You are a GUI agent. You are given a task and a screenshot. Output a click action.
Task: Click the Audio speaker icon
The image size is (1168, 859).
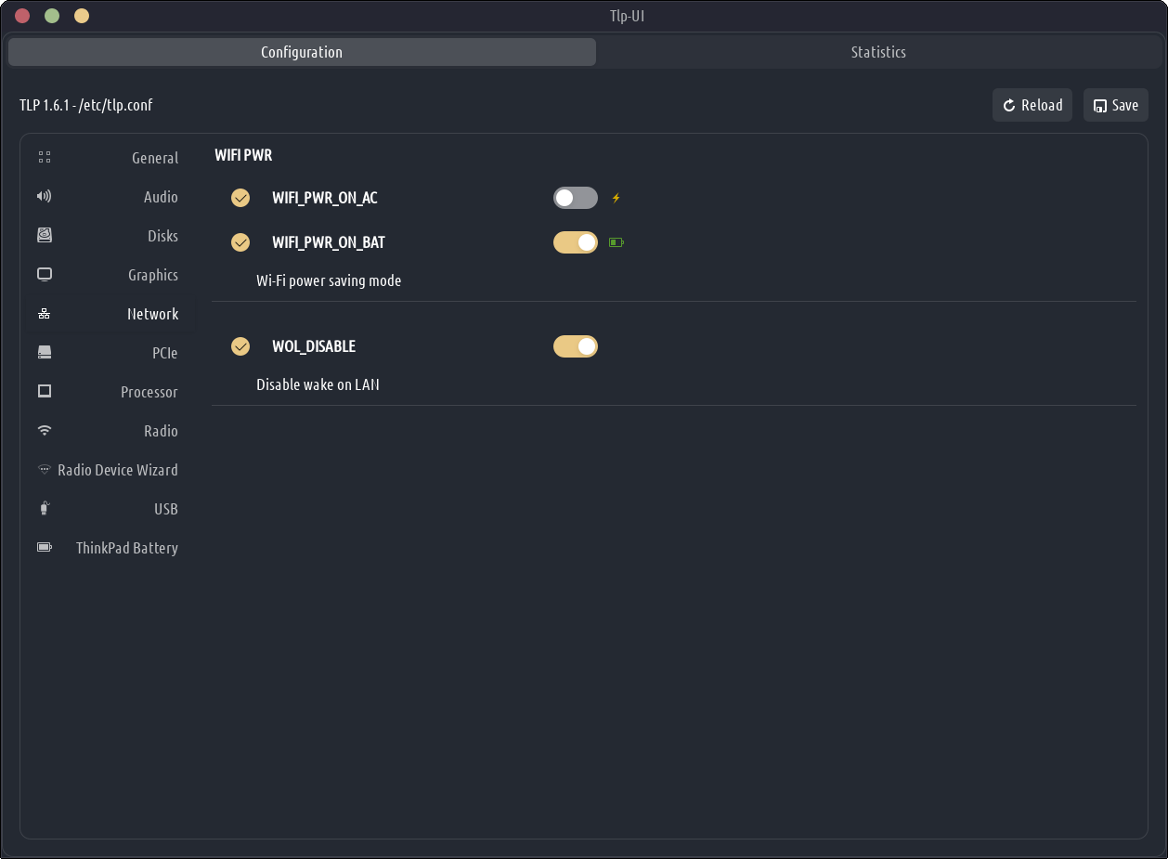tap(45, 197)
